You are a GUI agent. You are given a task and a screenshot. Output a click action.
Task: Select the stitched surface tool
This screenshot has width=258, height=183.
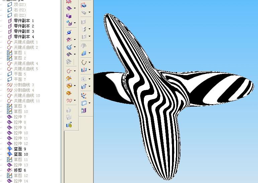[x=69, y=54]
